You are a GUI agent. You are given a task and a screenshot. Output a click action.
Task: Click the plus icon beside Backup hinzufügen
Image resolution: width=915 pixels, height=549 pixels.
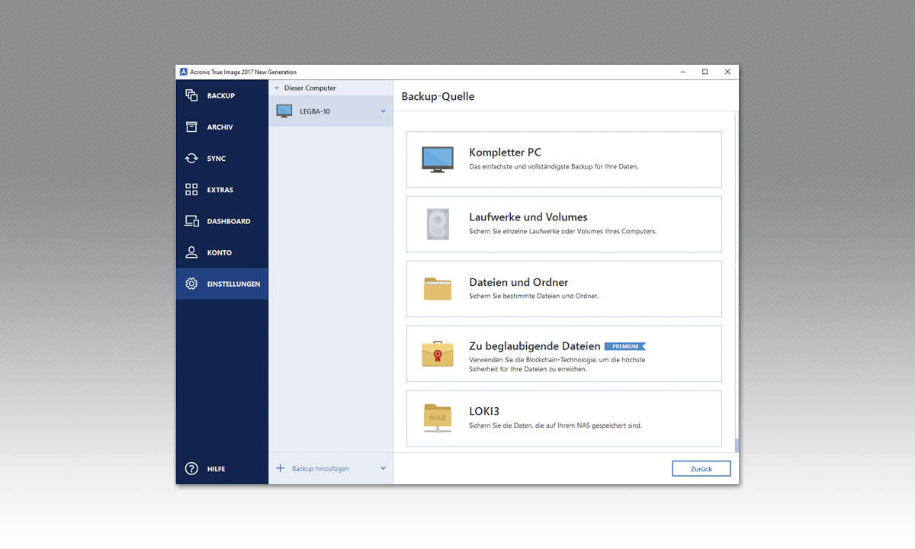point(280,468)
